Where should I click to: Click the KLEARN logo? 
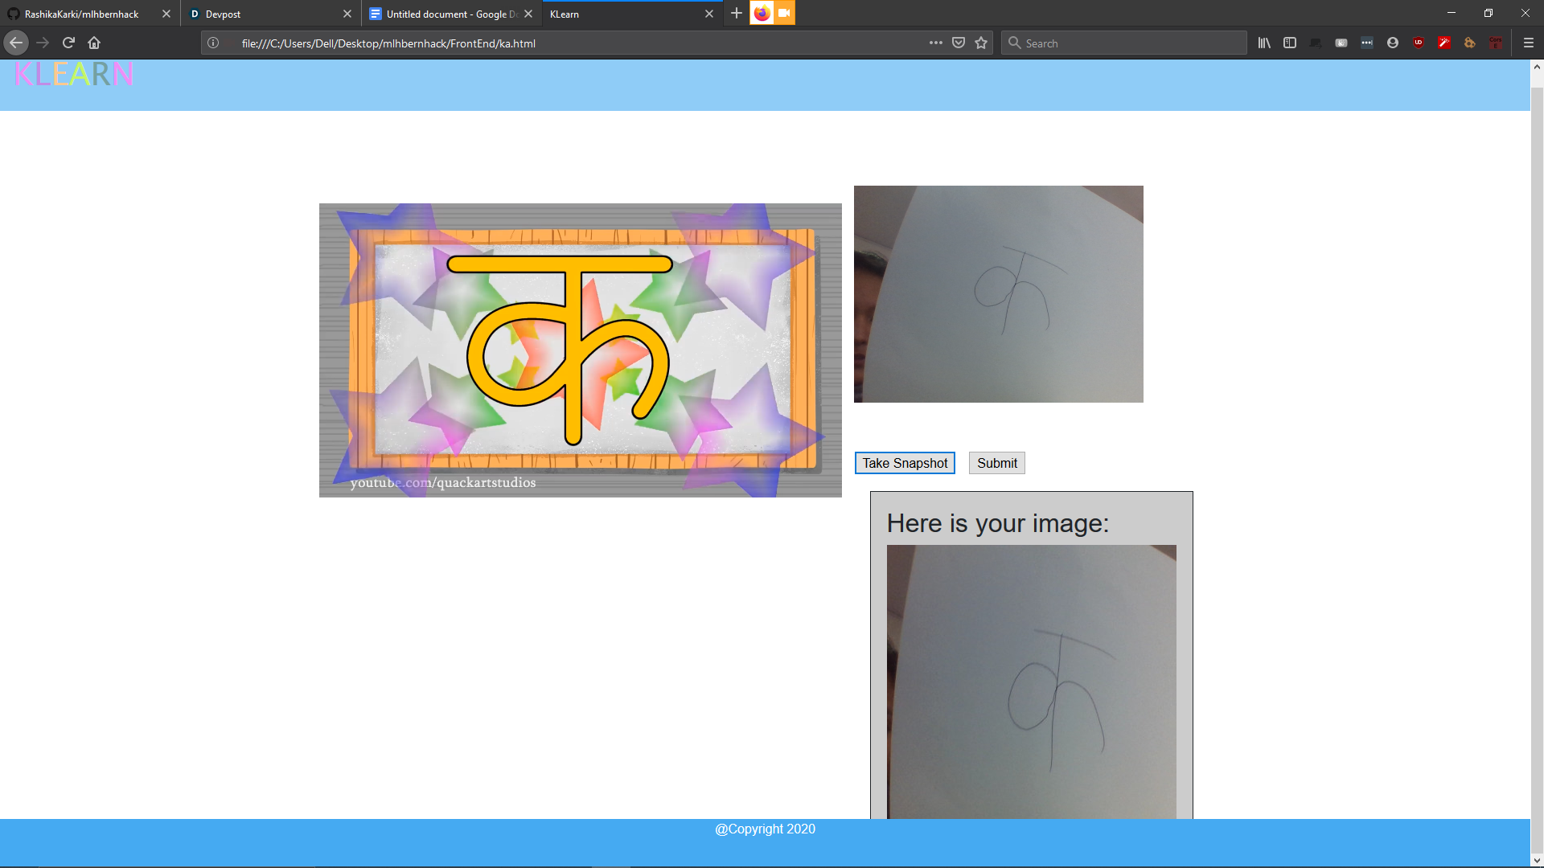click(x=74, y=75)
